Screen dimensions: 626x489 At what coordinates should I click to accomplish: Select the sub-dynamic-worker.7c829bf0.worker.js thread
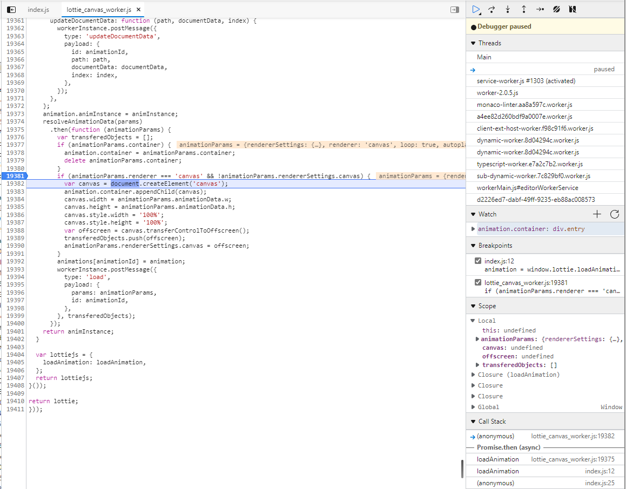tap(546, 176)
